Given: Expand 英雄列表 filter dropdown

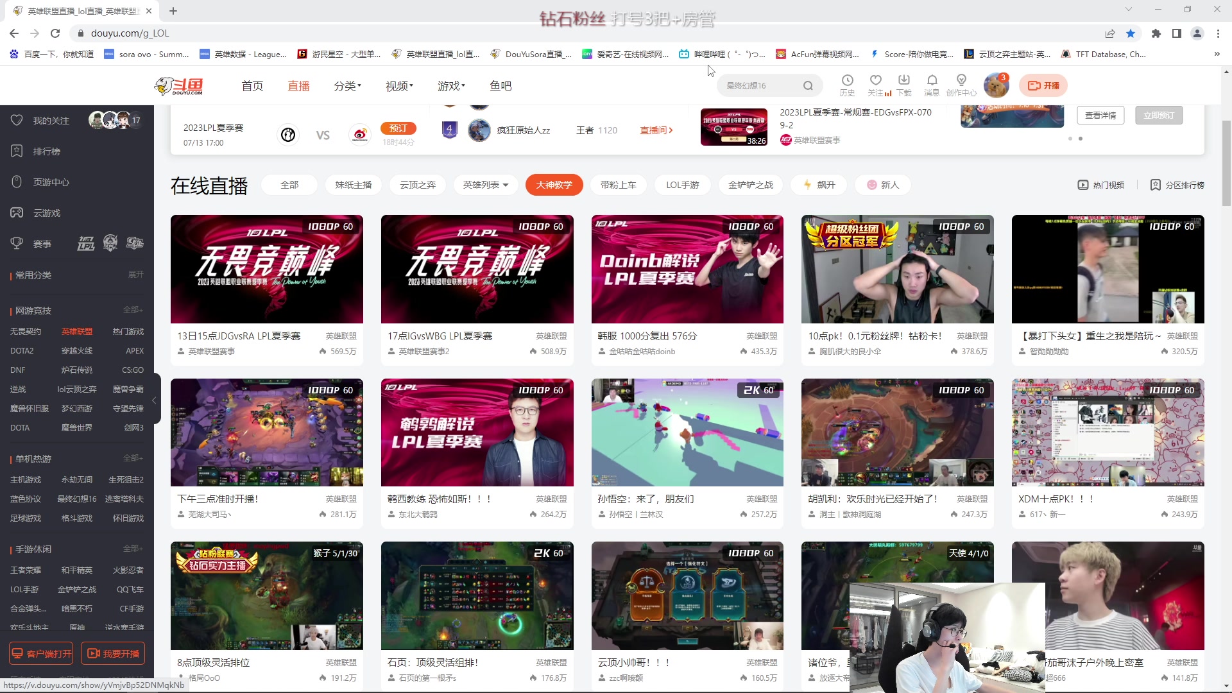Looking at the screenshot, I should (x=486, y=185).
